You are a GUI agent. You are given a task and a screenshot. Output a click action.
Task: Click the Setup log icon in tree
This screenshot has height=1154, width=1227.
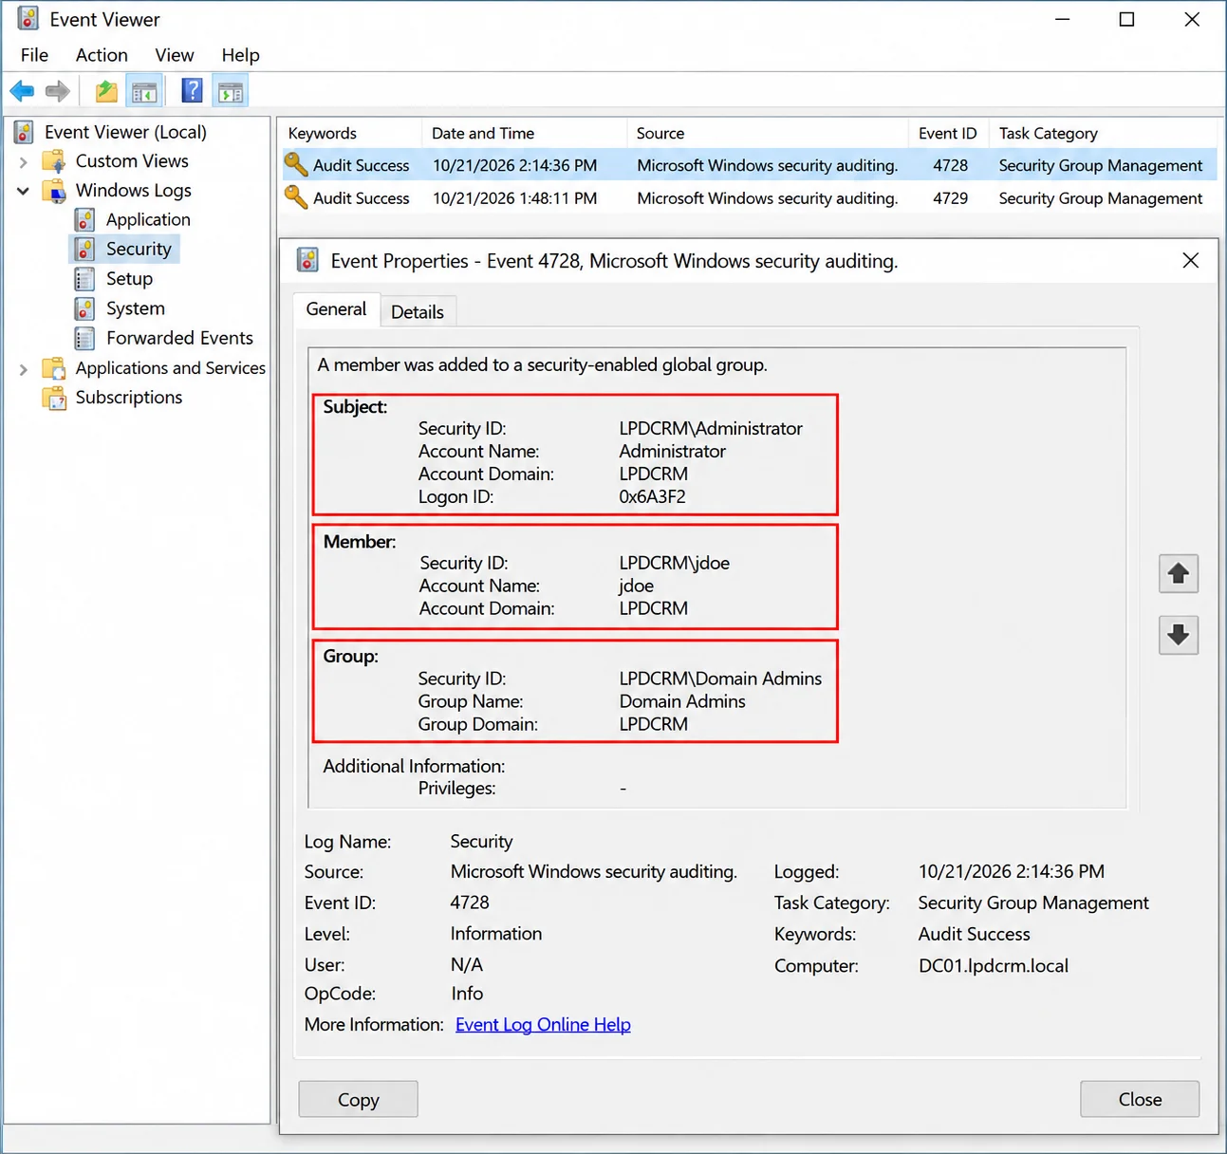tap(84, 279)
